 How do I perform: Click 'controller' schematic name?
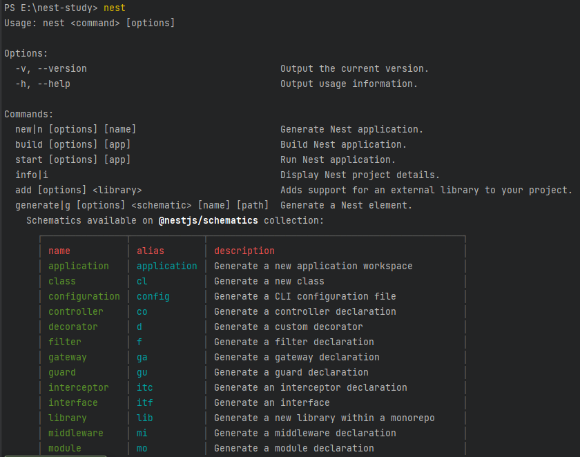76,311
